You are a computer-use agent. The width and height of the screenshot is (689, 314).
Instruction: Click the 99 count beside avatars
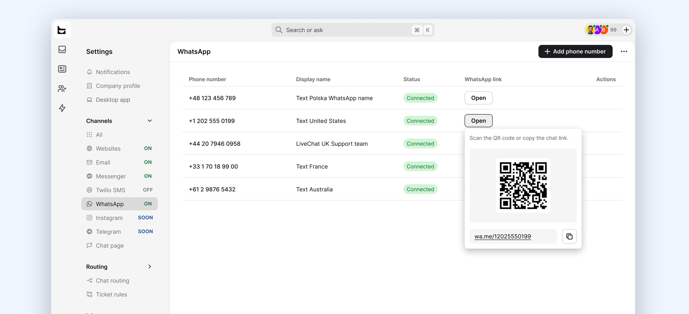(613, 30)
